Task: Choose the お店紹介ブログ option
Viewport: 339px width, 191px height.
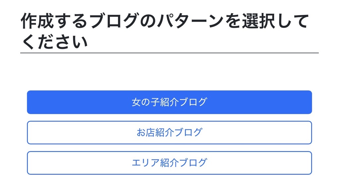Action: pyautogui.click(x=169, y=132)
